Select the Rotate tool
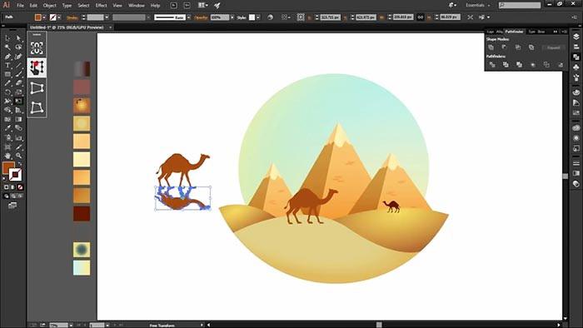Viewport: 583px width, 328px height. (x=7, y=92)
